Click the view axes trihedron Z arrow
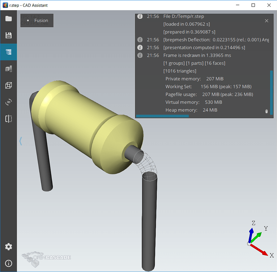Screen dimensions: 277x272 (x=251, y=235)
